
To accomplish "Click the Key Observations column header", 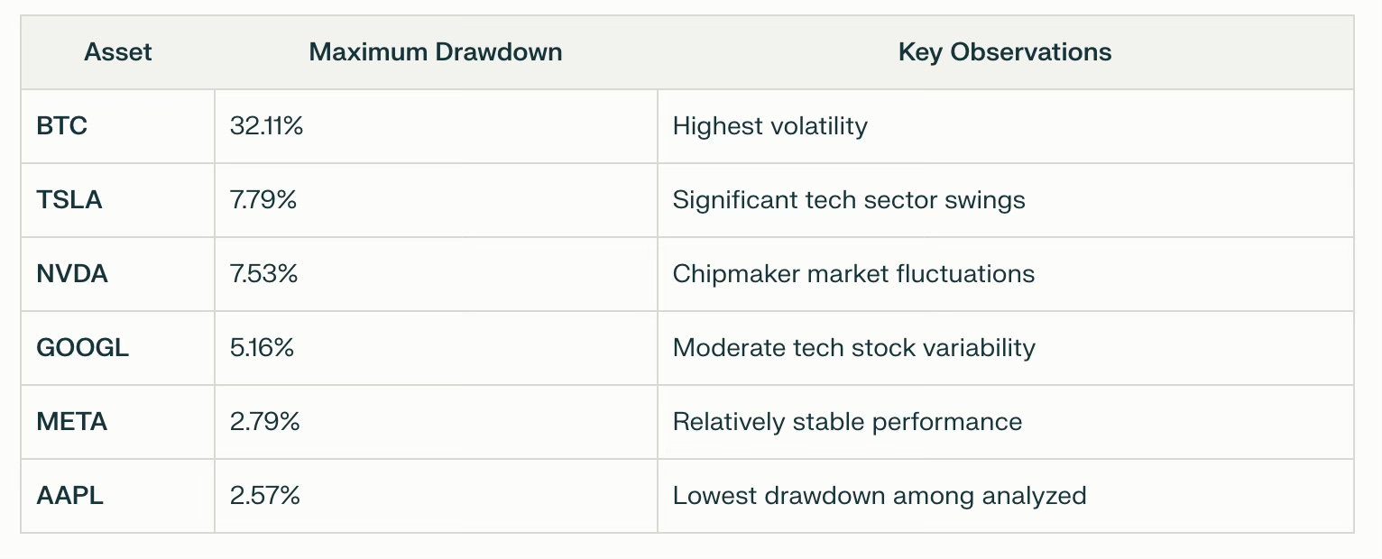I will 1005,52.
